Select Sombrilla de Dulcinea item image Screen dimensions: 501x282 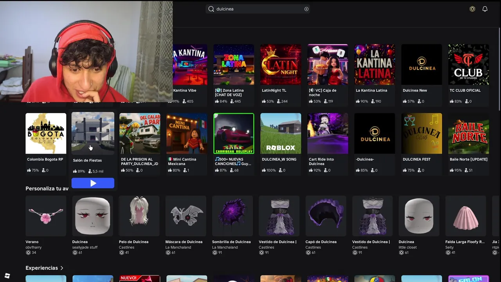click(232, 216)
